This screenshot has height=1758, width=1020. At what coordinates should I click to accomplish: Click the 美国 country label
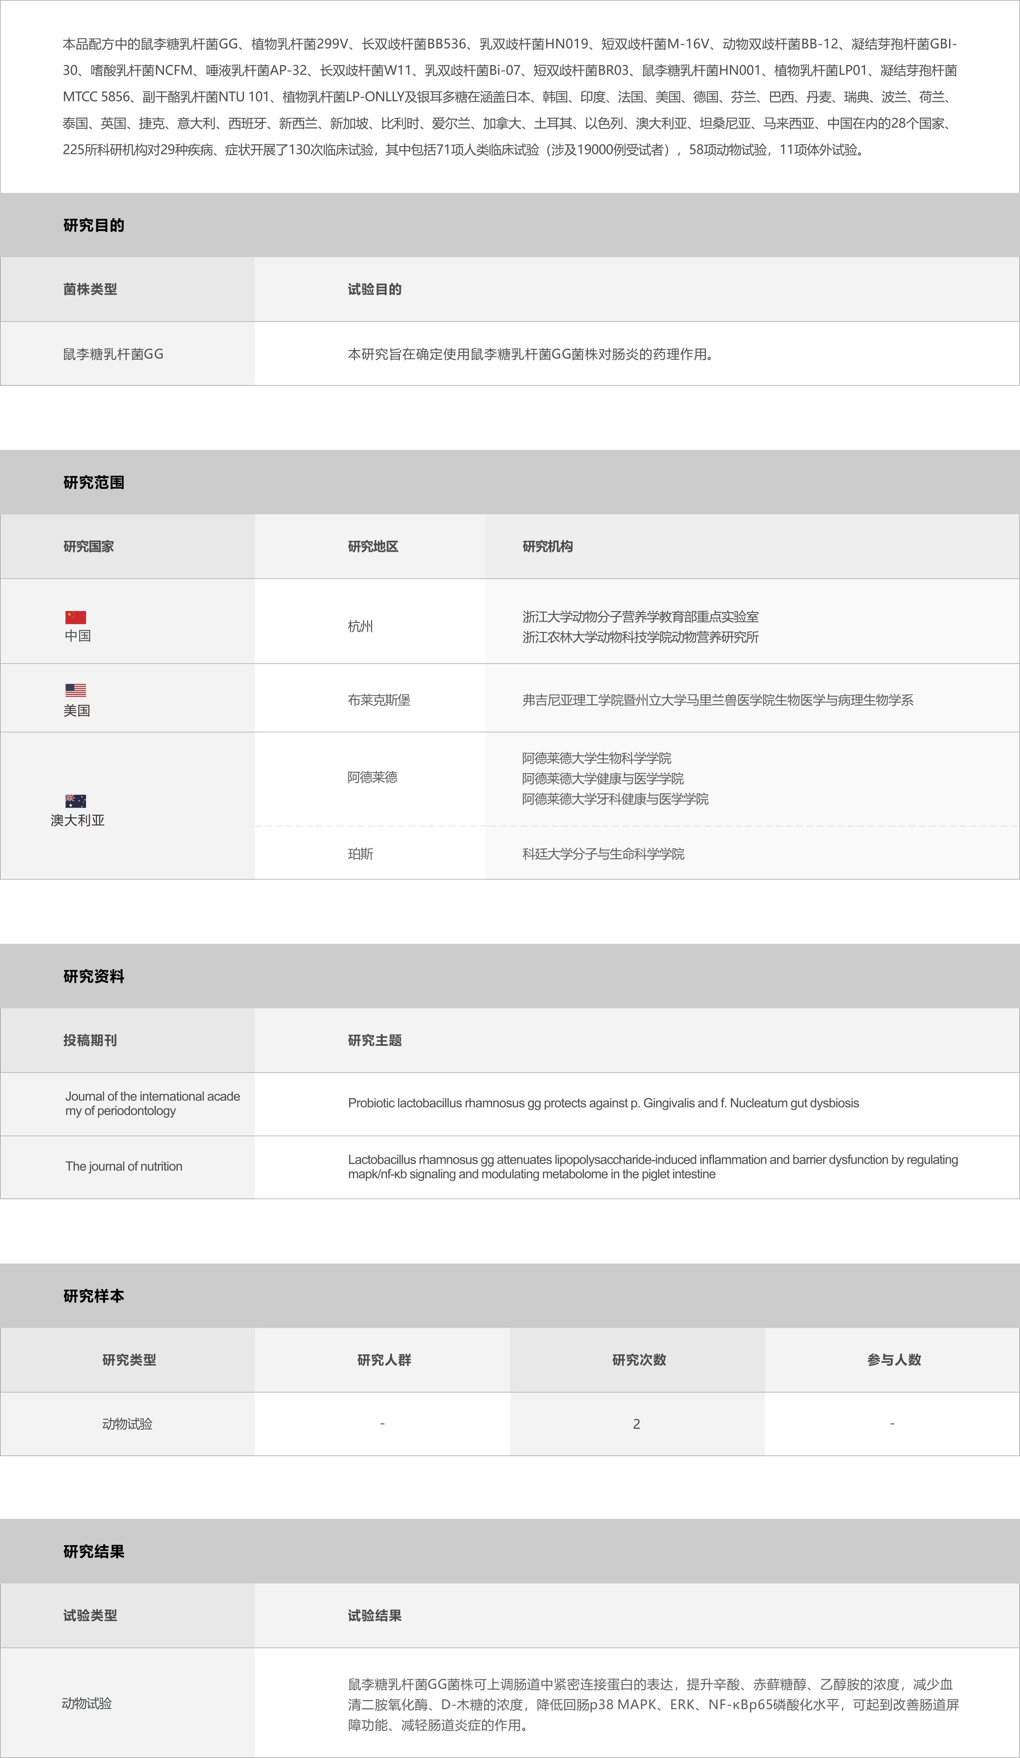coord(77,711)
